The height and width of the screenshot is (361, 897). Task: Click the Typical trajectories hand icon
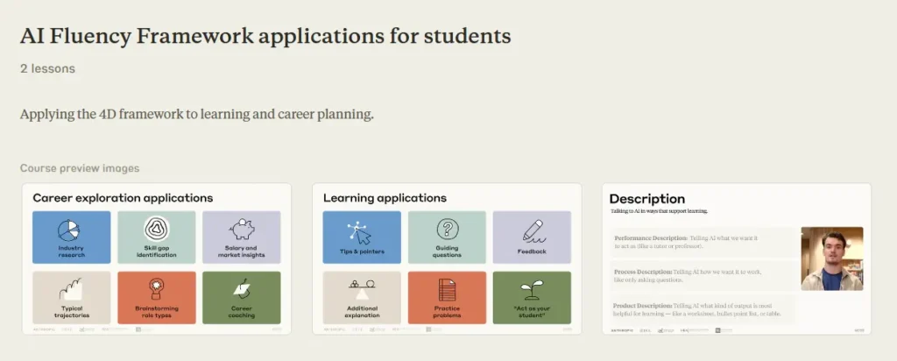tap(71, 289)
